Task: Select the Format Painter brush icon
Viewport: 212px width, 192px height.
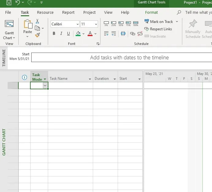Action: [37, 35]
